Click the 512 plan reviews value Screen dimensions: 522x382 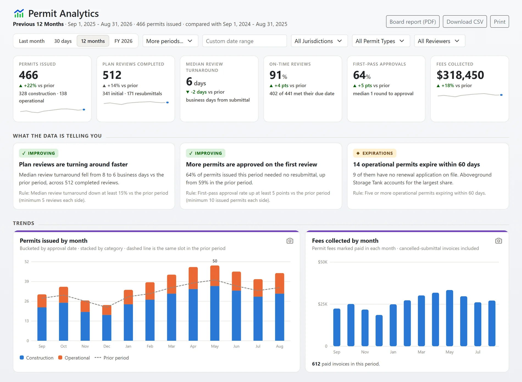[x=112, y=75]
